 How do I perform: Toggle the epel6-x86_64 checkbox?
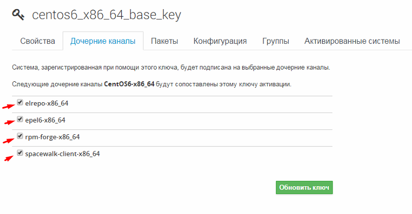tap(20, 119)
